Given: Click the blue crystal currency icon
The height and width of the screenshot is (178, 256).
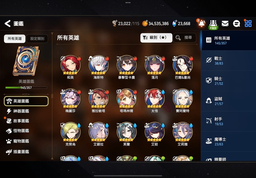Looking at the screenshot, I should coord(175,23).
